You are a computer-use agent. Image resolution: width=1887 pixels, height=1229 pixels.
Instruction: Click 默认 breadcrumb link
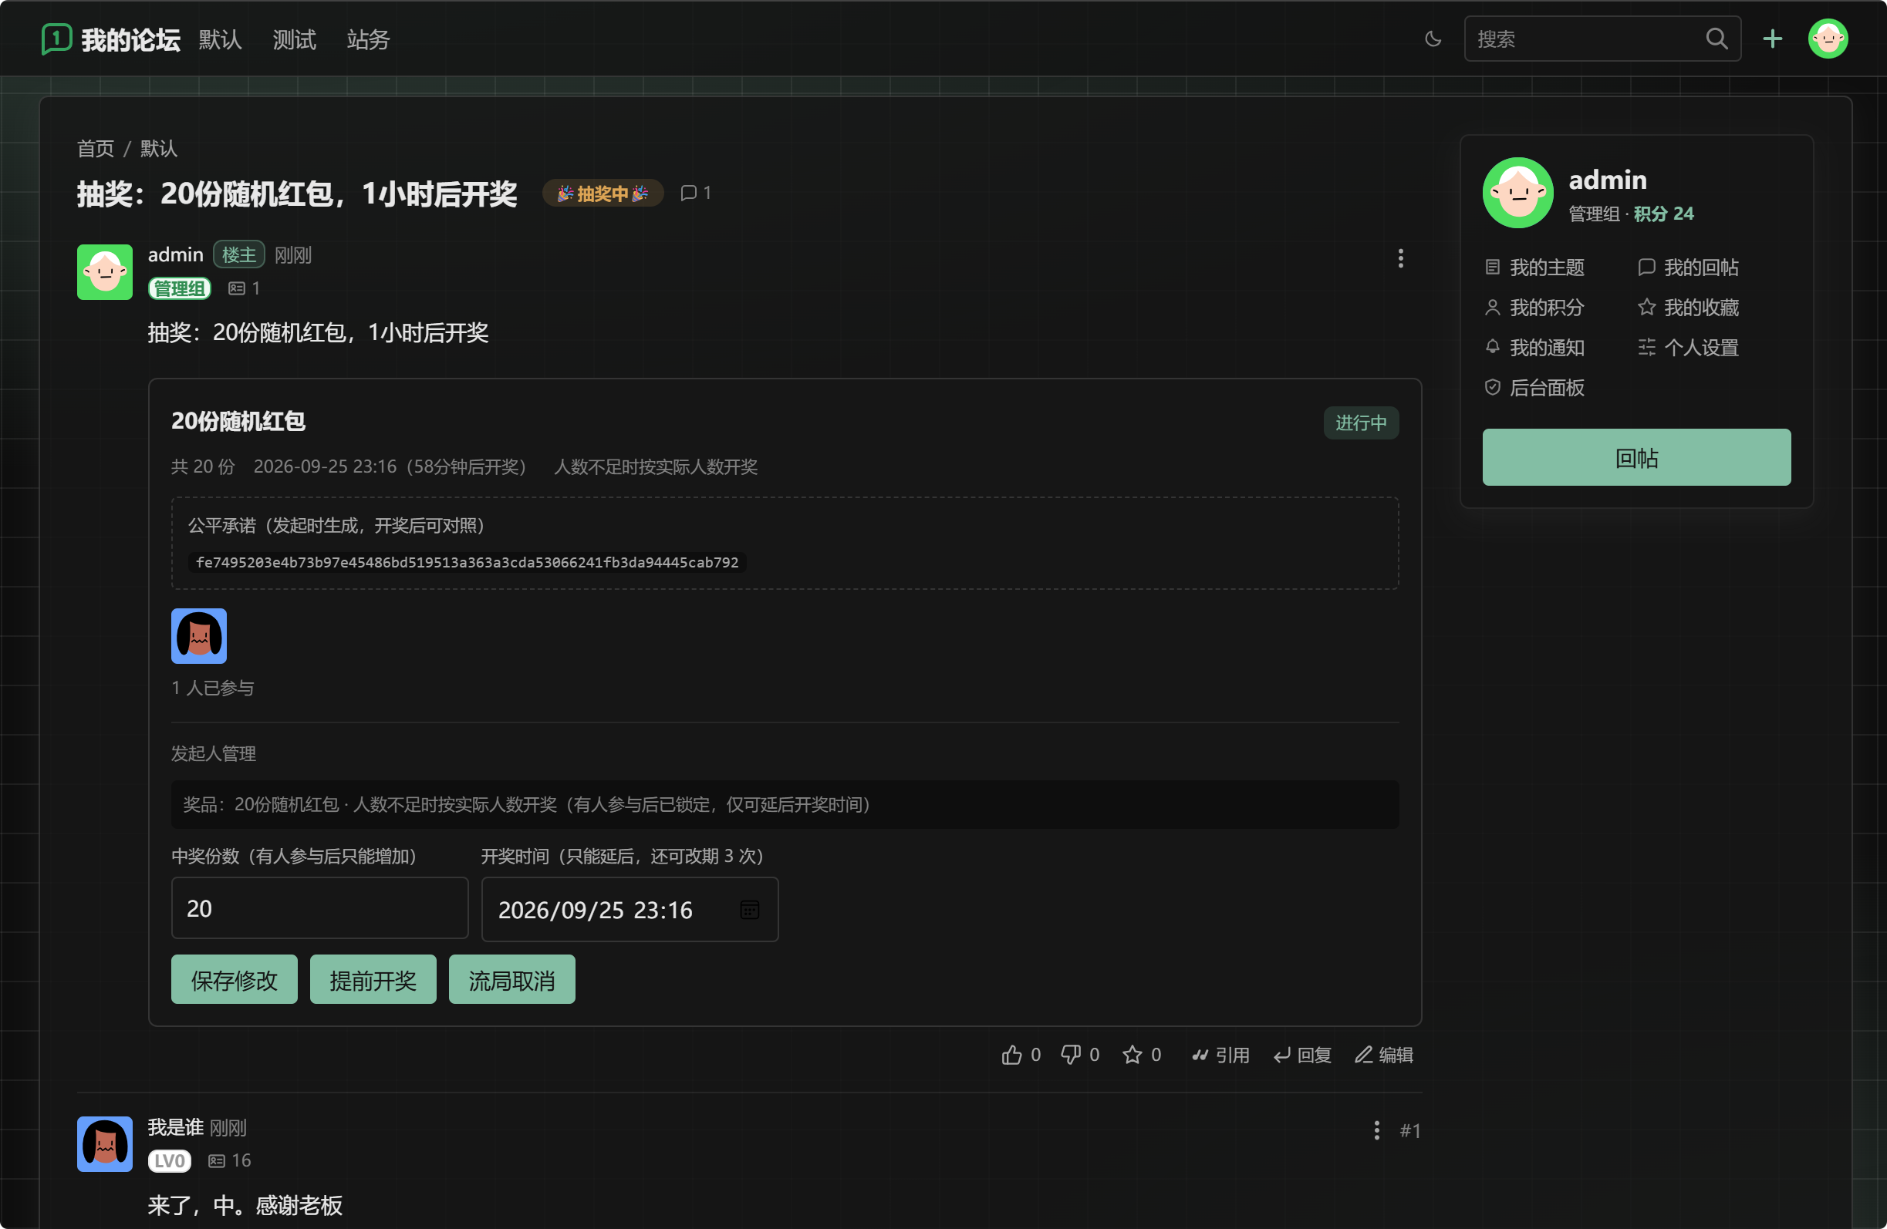159,148
